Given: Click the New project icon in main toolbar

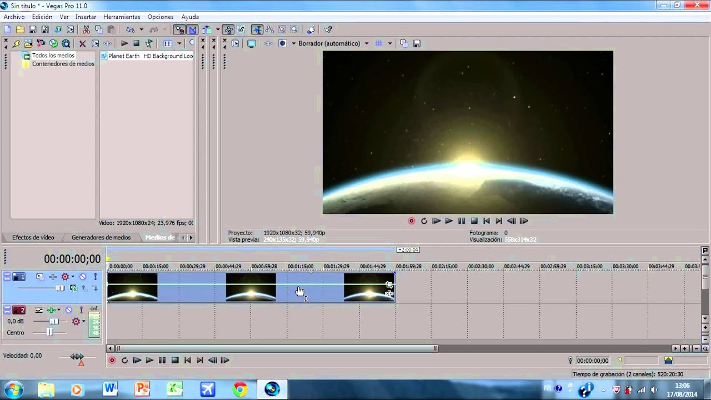Looking at the screenshot, I should click(x=8, y=29).
